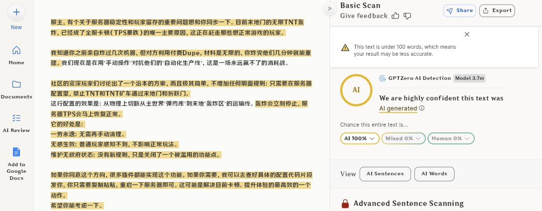542x211 pixels.
Task: Expand the Mixed 0% dropdown
Action: coord(403,138)
